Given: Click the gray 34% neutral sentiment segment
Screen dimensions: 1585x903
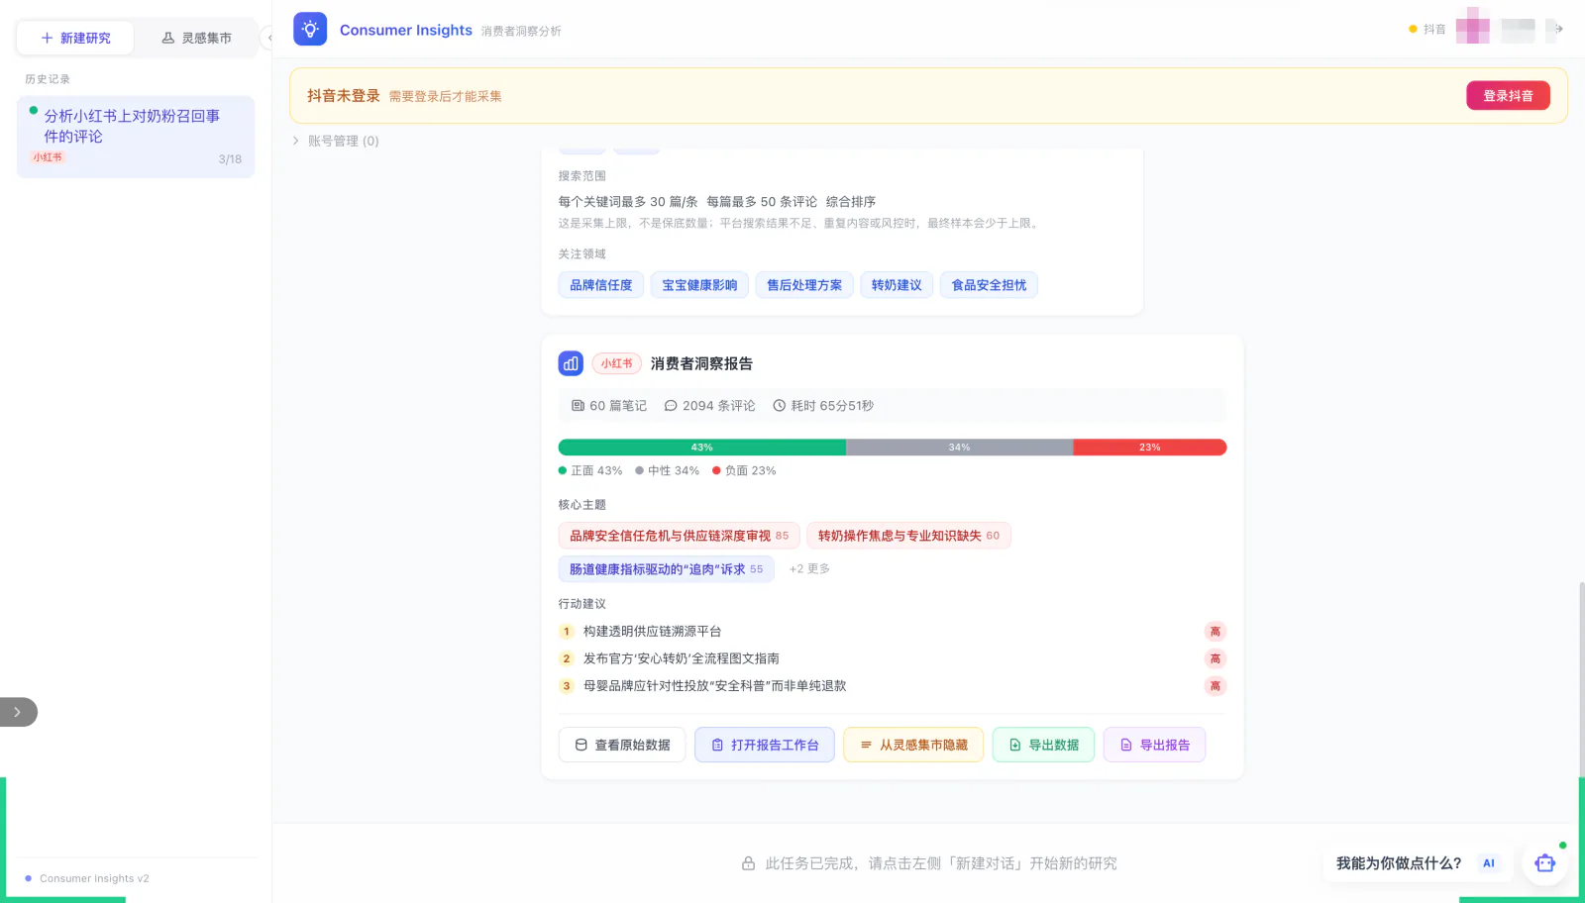Looking at the screenshot, I should point(960,448).
